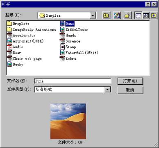Click the Dune preview thumbnail
The image size is (159, 148).
tap(68, 121)
